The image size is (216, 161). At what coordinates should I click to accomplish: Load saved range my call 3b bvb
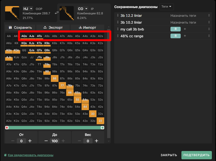(132, 29)
